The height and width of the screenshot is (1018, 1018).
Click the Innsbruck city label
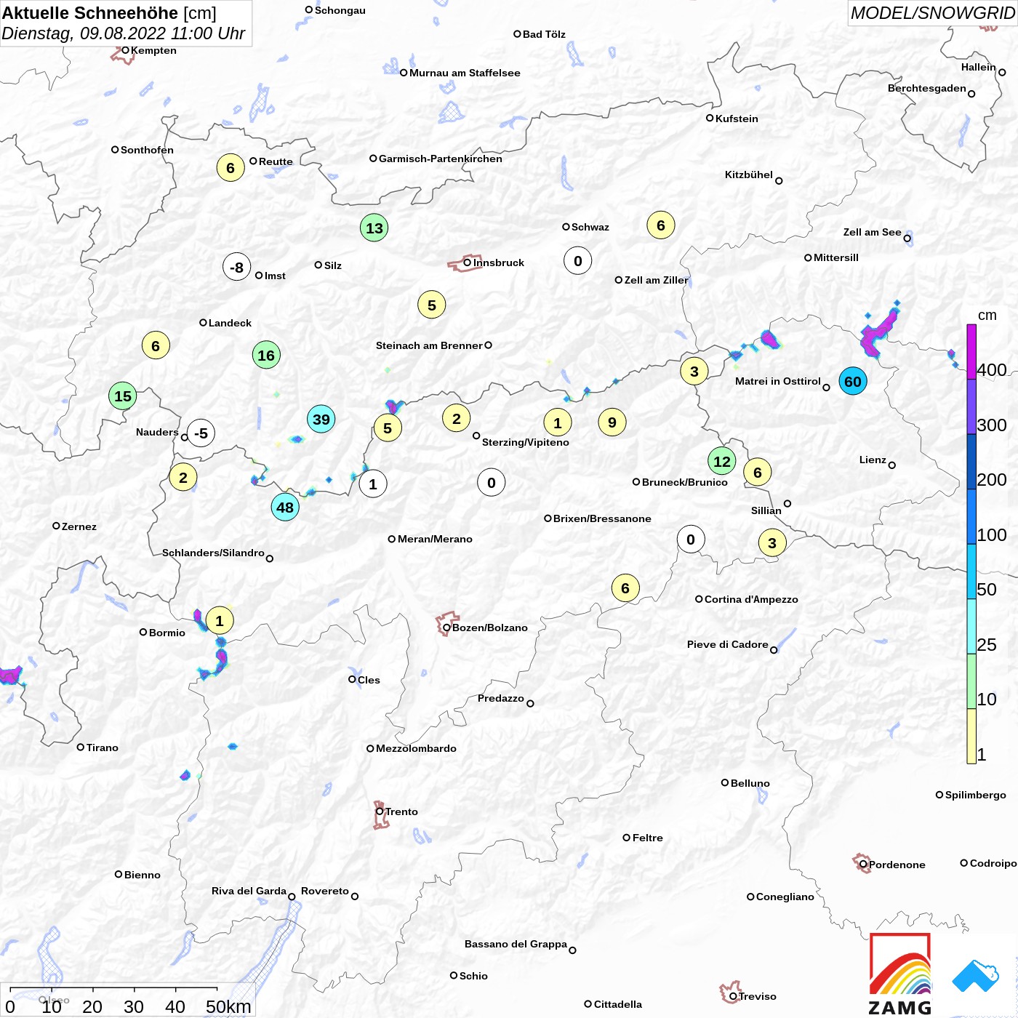[499, 262]
